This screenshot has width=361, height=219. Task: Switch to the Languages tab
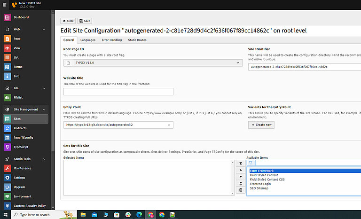(x=88, y=40)
